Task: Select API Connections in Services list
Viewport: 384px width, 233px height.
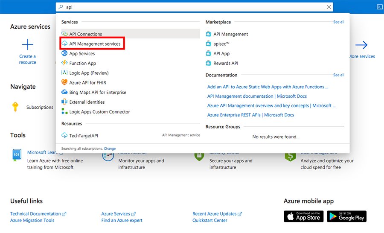Action: 85,34
